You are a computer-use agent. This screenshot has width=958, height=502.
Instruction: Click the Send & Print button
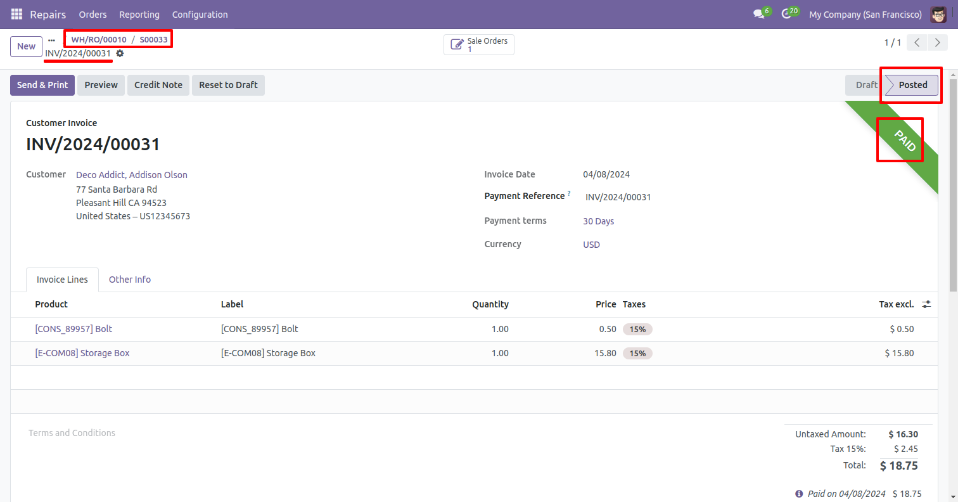pos(42,85)
